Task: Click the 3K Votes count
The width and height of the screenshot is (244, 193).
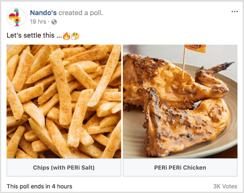Action: [225, 187]
